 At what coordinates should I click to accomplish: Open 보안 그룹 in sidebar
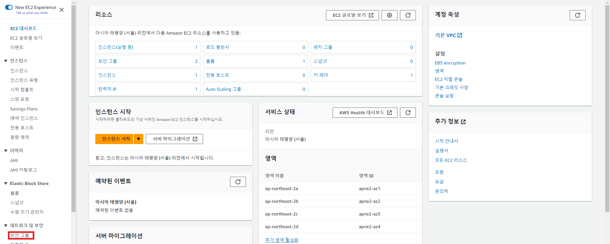click(x=20, y=235)
